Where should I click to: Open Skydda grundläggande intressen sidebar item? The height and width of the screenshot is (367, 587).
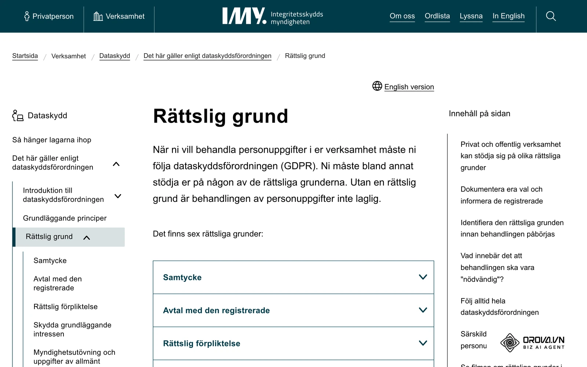(72, 330)
